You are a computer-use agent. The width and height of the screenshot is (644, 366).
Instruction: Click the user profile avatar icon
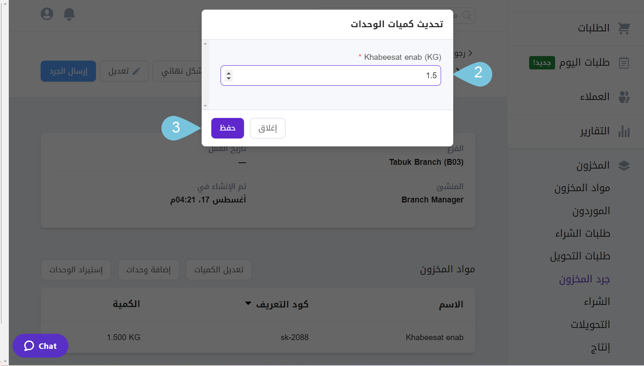coord(47,14)
